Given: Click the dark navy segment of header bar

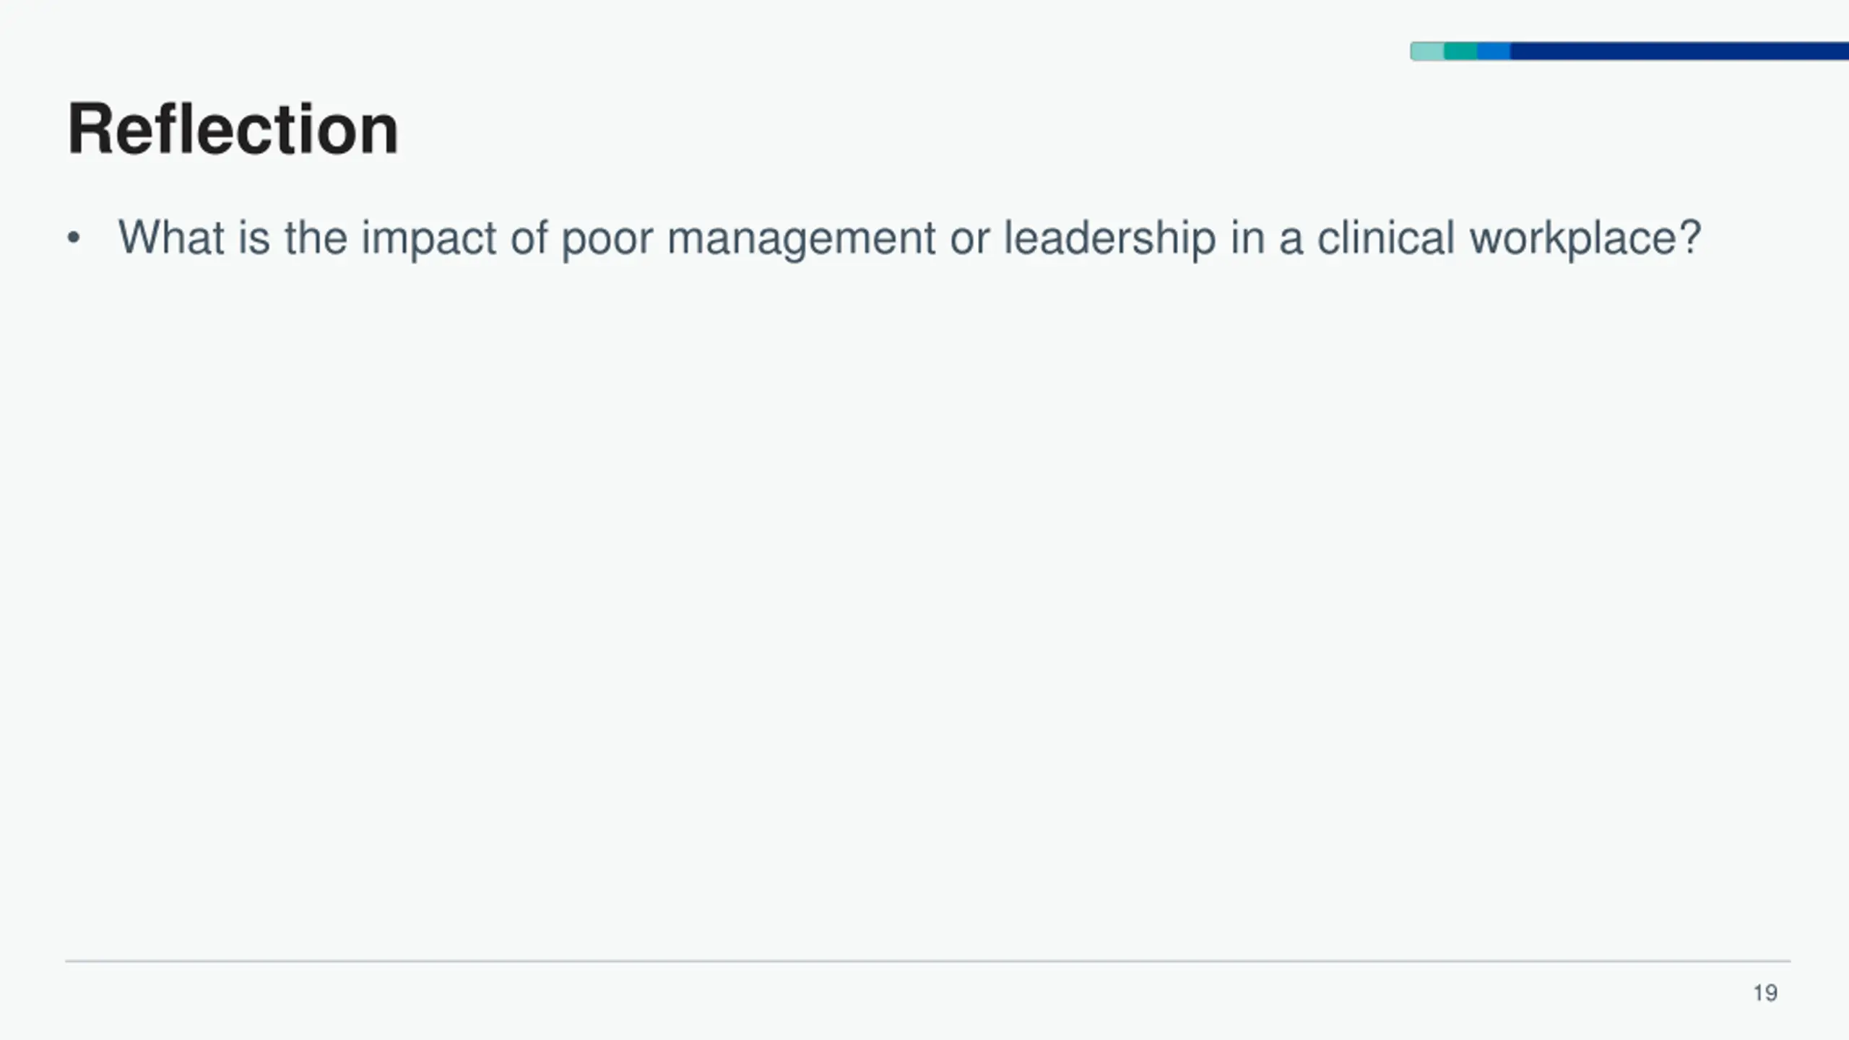Looking at the screenshot, I should click(1679, 51).
